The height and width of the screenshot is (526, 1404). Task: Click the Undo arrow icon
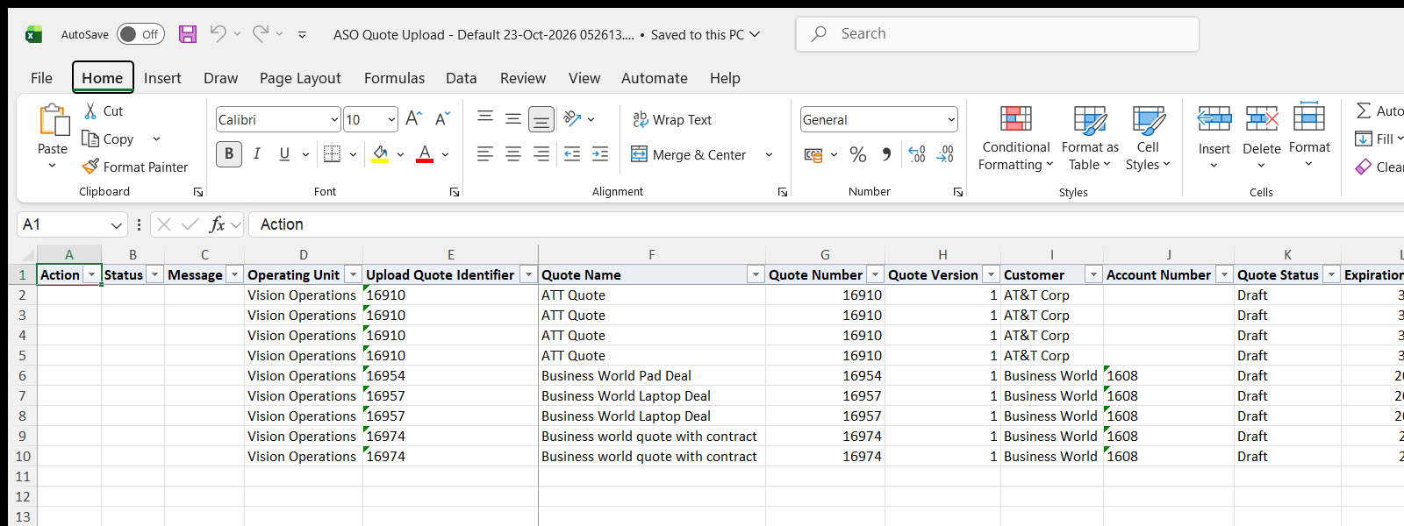218,34
